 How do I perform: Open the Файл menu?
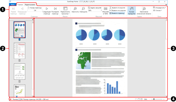click(x=13, y=5)
